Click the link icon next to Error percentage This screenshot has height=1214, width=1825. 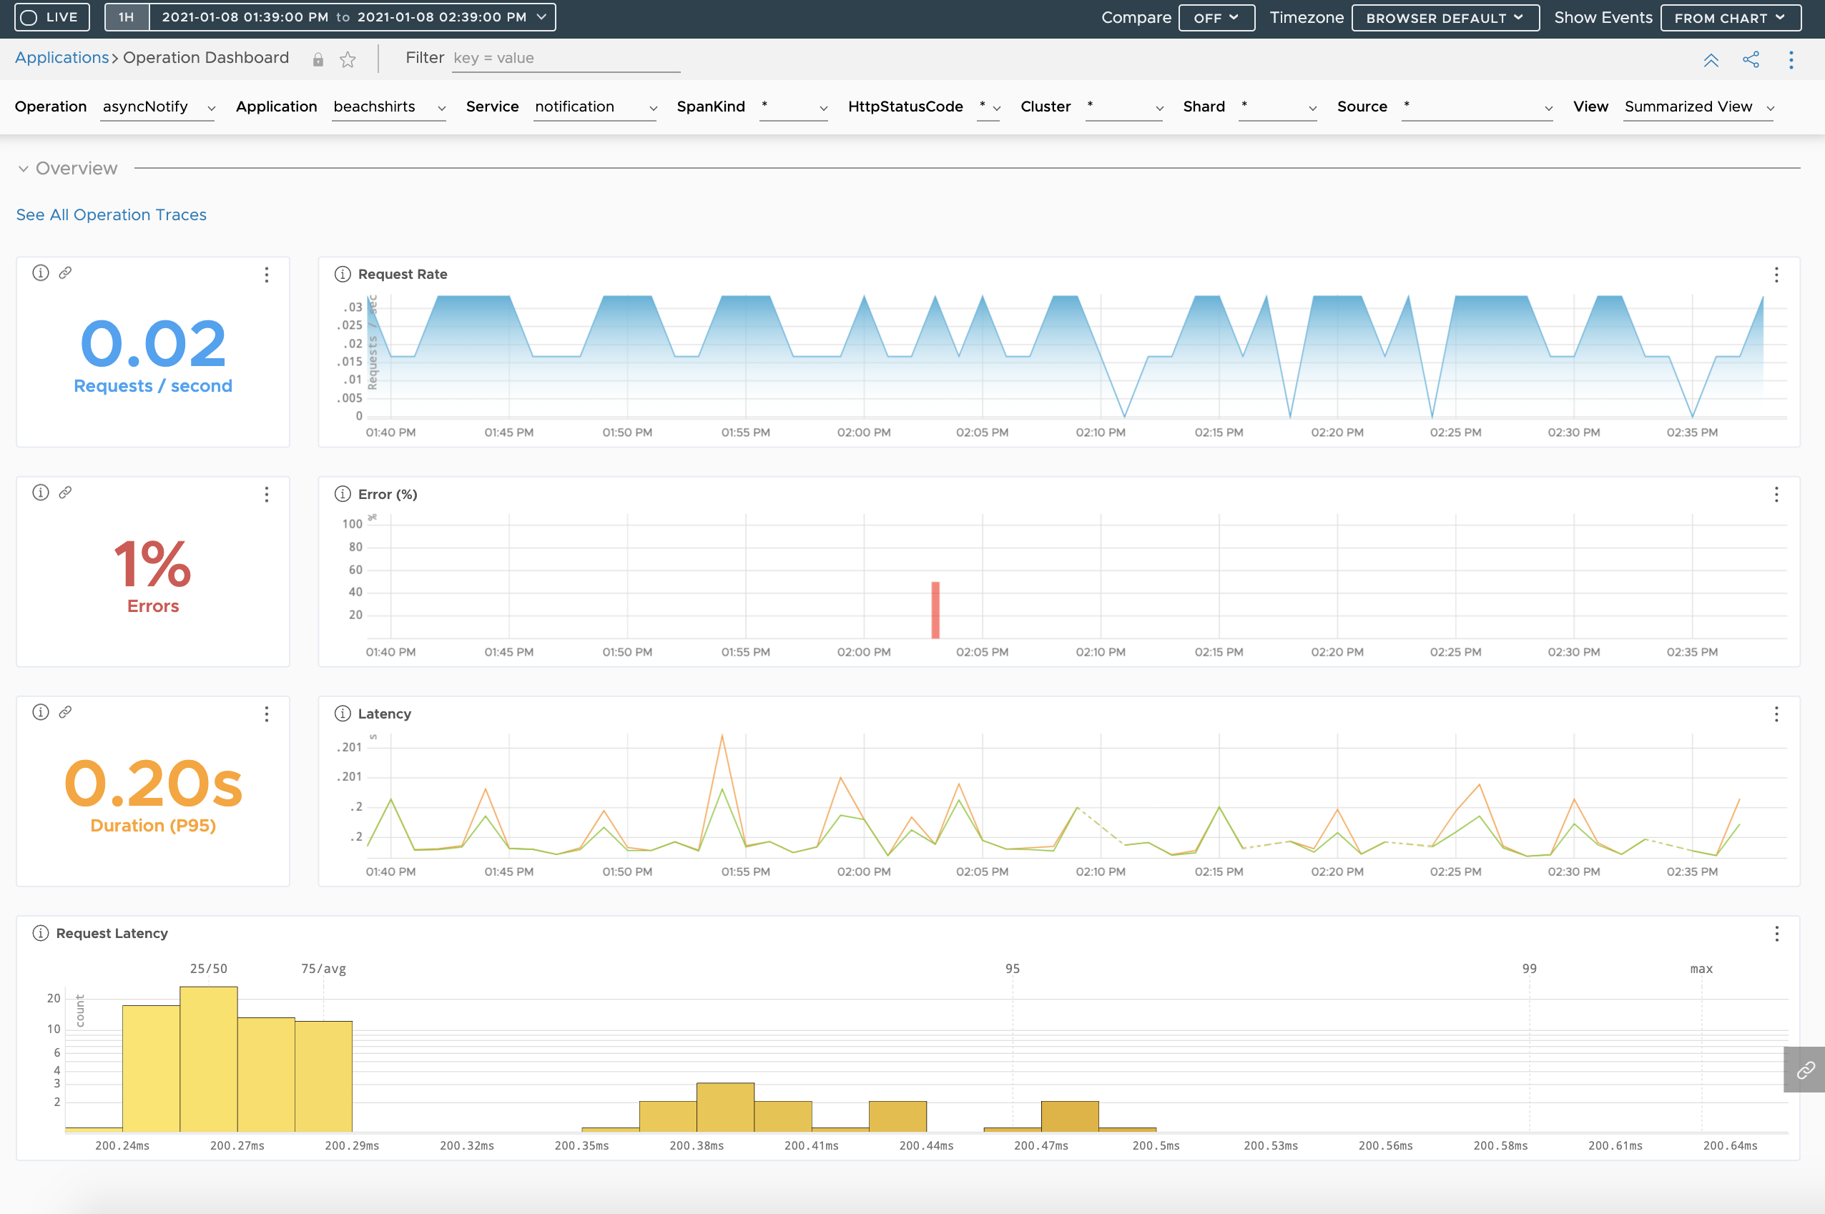[x=62, y=493]
